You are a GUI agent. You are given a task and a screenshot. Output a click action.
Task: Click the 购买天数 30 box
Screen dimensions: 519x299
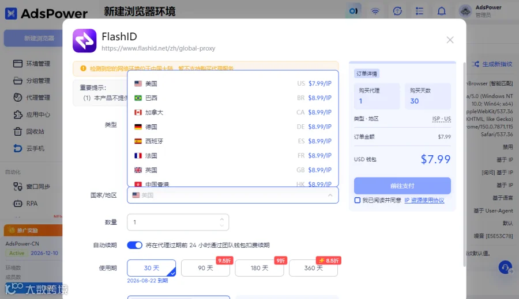click(428, 96)
